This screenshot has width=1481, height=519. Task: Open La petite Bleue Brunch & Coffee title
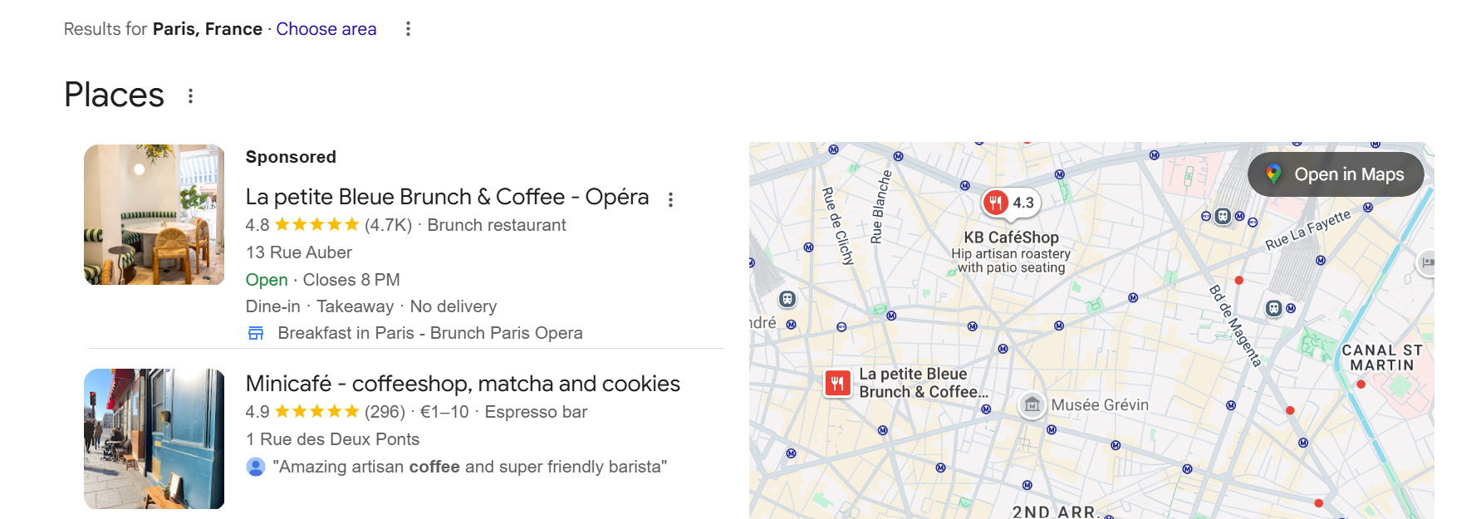447,197
